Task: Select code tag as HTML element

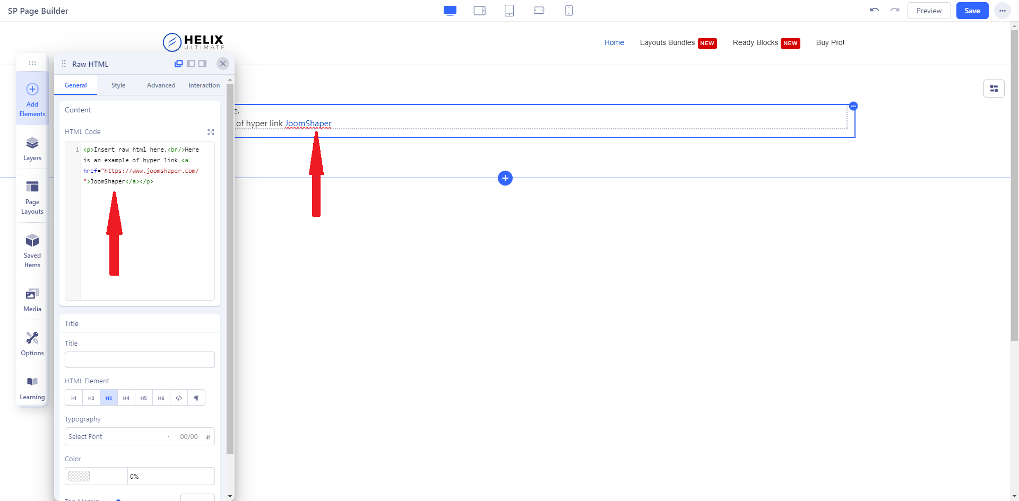Action: pyautogui.click(x=179, y=398)
